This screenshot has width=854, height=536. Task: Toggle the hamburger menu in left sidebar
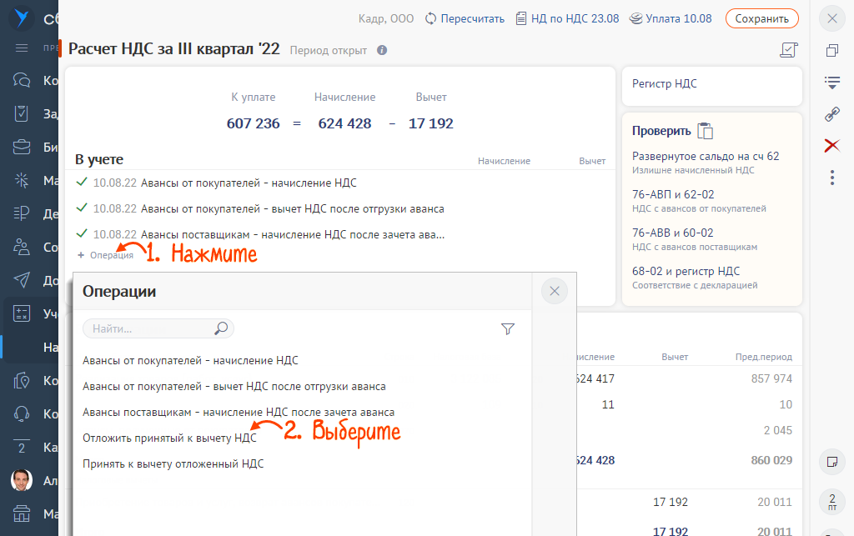(x=23, y=48)
